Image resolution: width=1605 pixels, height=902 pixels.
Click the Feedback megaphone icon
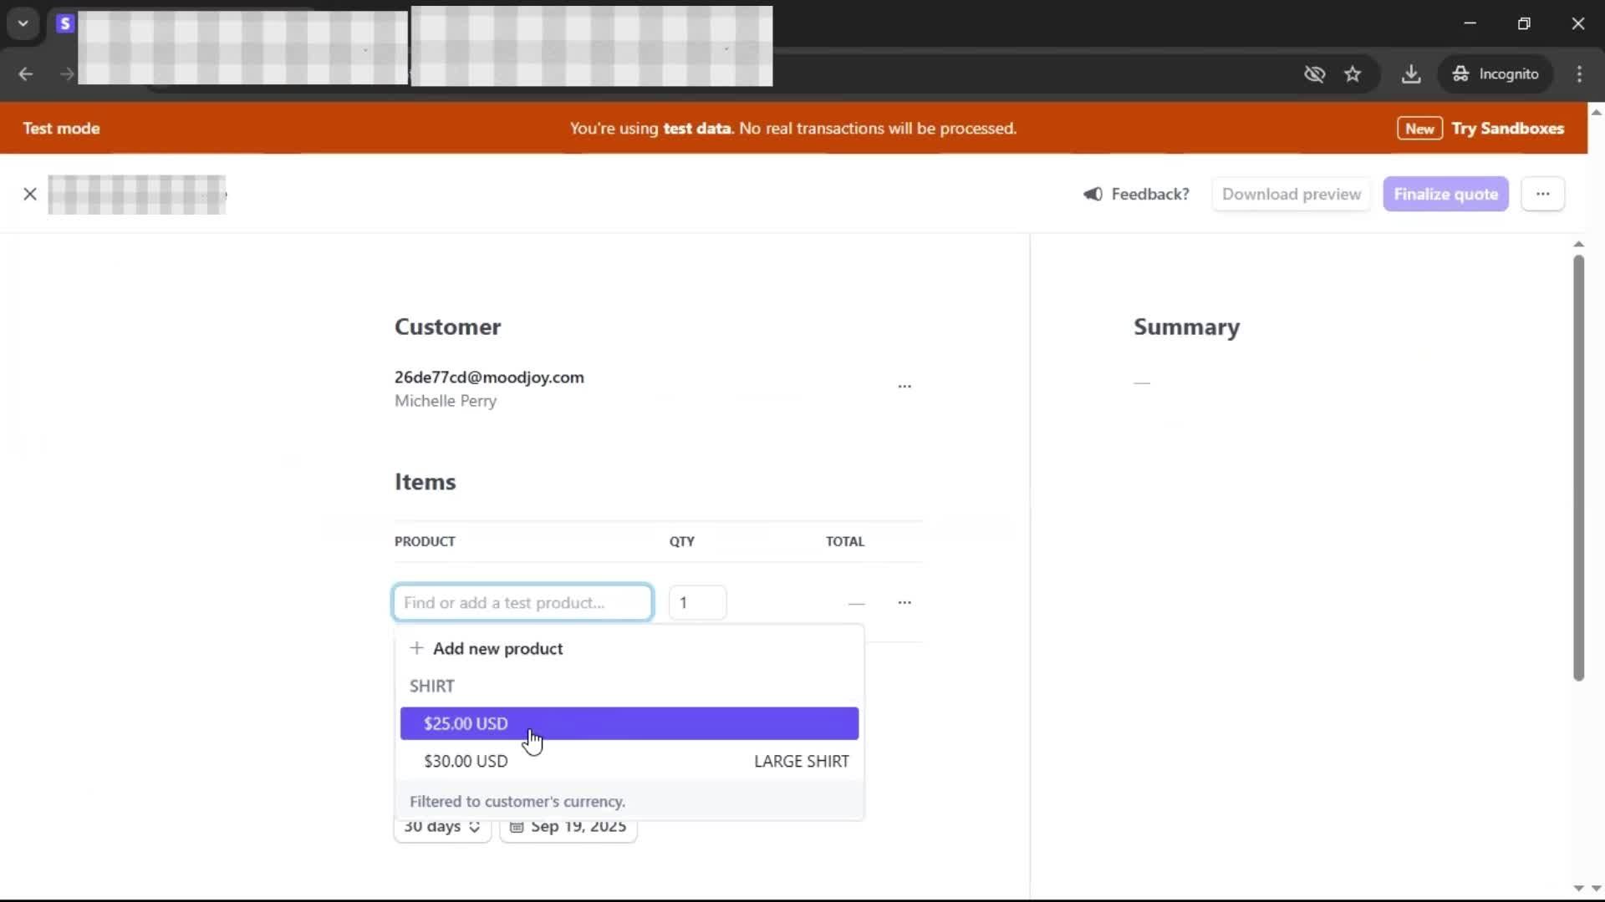[1093, 195]
